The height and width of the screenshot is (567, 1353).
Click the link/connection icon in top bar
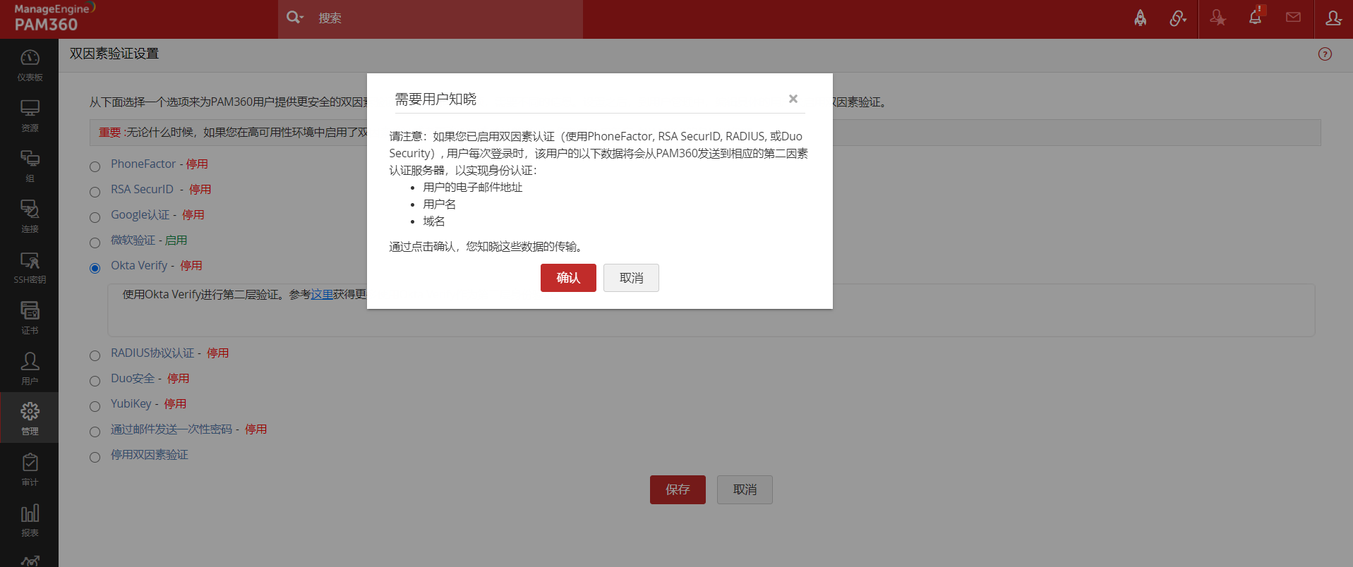pyautogui.click(x=1177, y=18)
